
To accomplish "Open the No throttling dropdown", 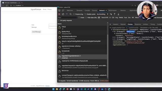I will (103, 14).
